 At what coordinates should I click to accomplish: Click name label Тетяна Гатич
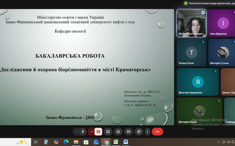(186, 63)
